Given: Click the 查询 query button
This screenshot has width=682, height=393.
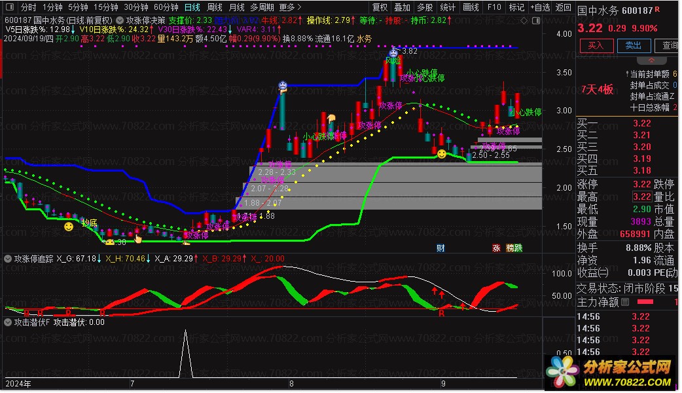Looking at the screenshot, I should point(668,45).
